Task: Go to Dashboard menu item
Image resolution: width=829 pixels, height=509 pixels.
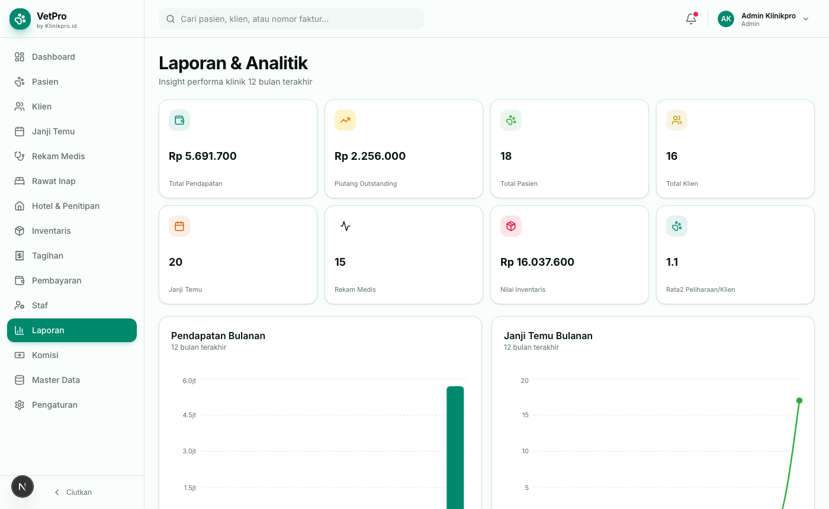Action: coord(72,57)
